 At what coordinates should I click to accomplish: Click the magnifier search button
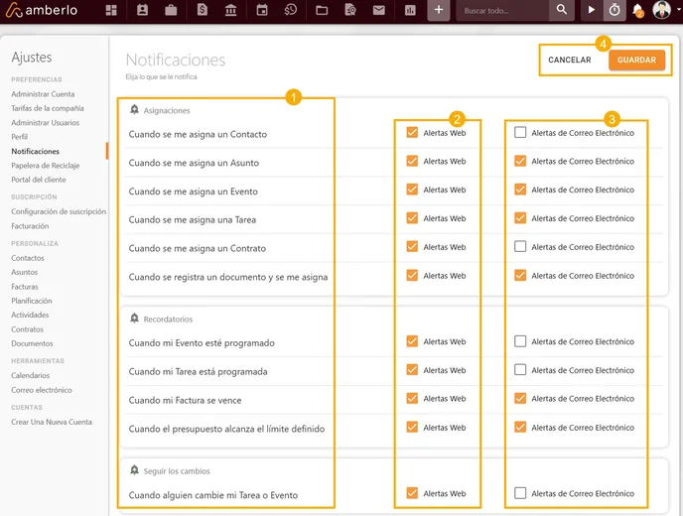[562, 10]
